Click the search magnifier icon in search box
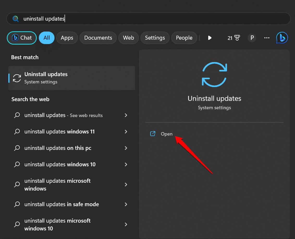The width and height of the screenshot is (295, 239). 15,19
